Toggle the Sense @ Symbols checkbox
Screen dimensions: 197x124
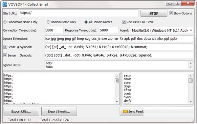[x=5, y=47]
